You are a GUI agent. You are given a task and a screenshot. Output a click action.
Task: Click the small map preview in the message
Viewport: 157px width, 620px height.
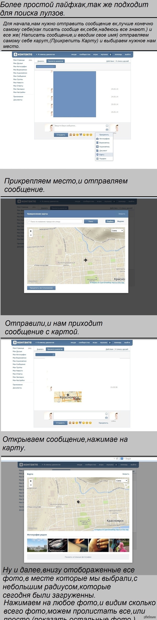68,397
